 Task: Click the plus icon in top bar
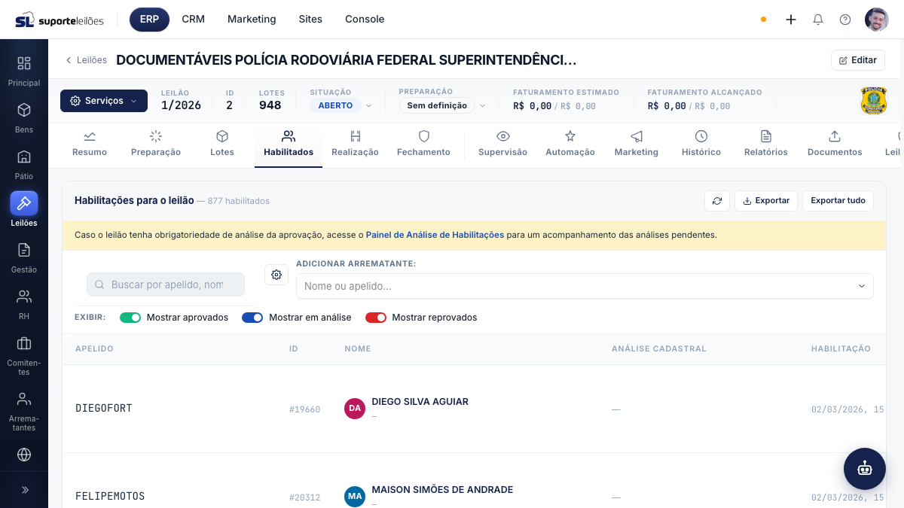pyautogui.click(x=791, y=20)
